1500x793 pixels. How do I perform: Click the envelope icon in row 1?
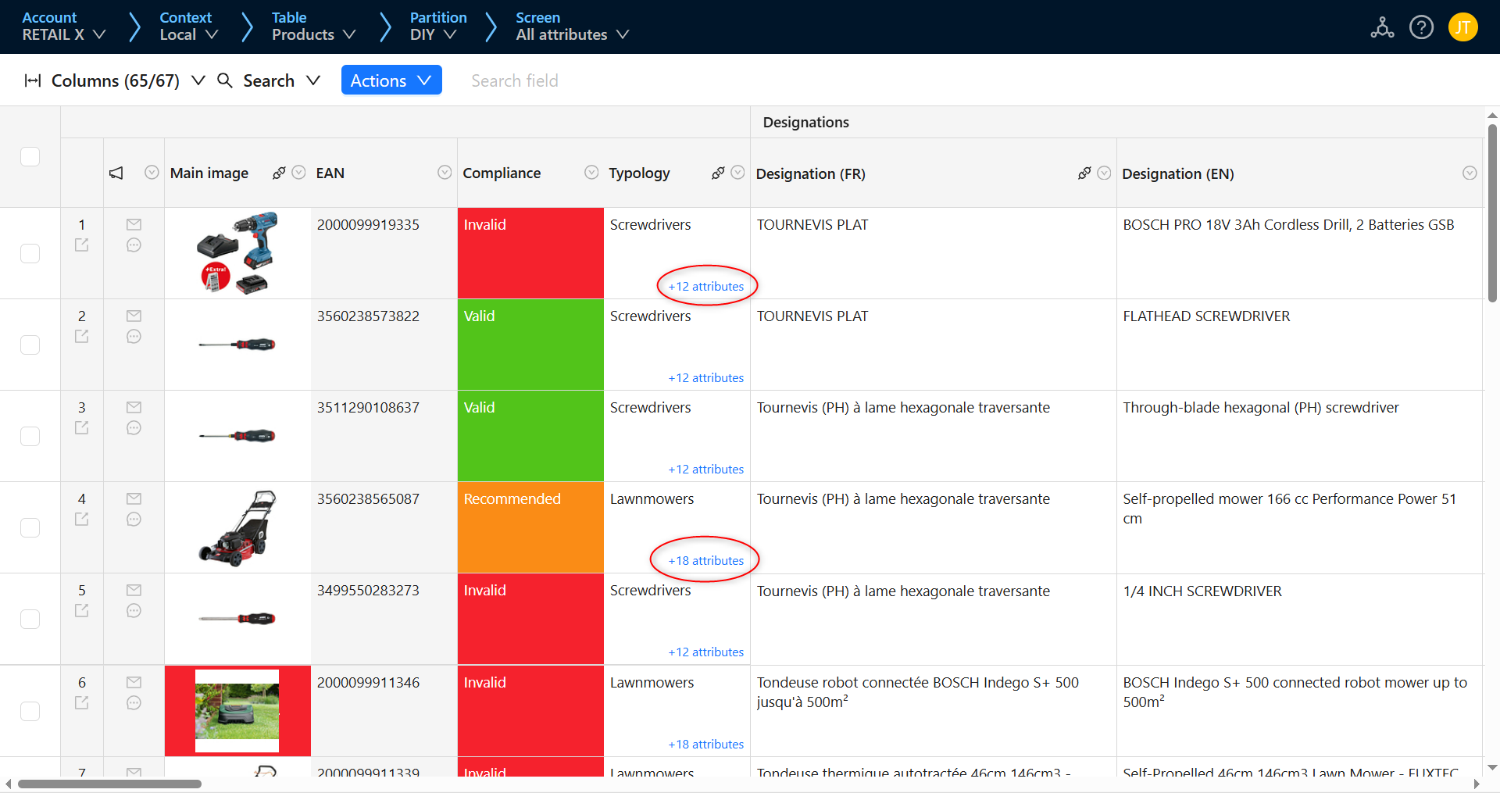click(134, 224)
